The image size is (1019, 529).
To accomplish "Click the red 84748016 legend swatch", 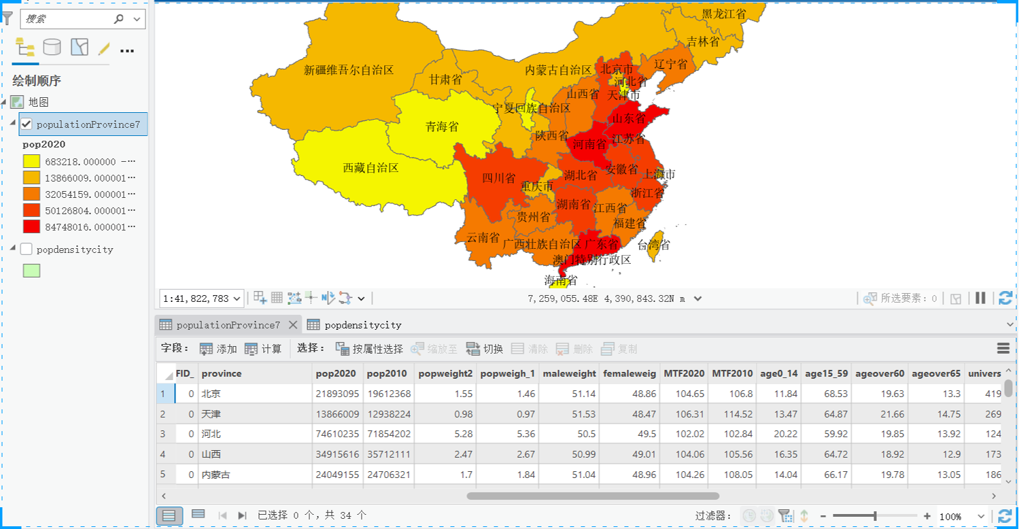I will point(31,226).
